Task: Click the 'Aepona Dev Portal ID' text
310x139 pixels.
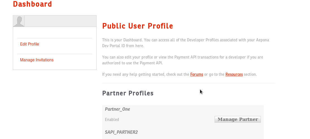Action: coord(123,46)
